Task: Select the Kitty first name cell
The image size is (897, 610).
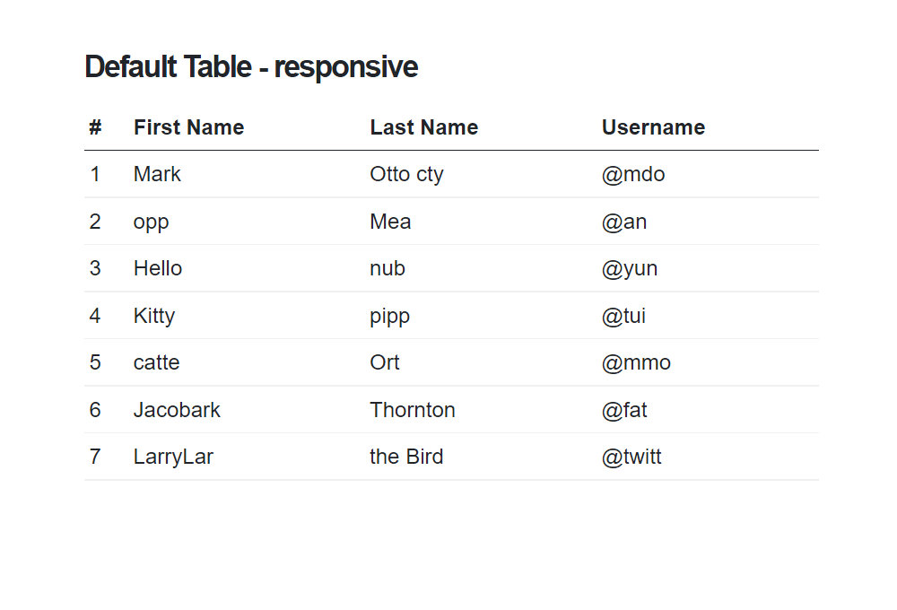Action: (154, 316)
